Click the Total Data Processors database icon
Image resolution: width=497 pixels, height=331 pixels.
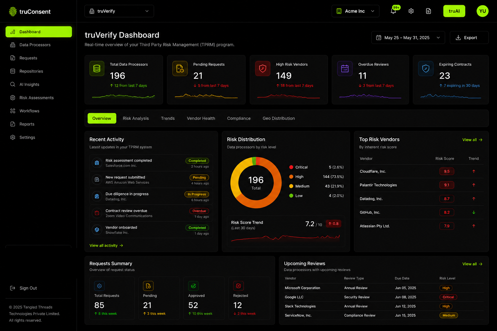click(97, 69)
